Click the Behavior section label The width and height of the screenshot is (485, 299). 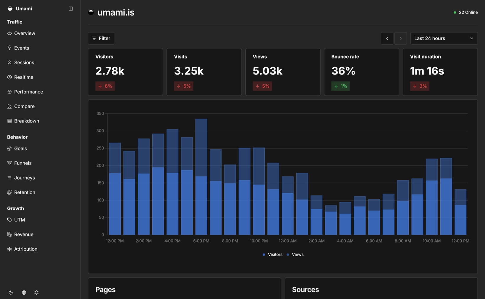pos(17,137)
